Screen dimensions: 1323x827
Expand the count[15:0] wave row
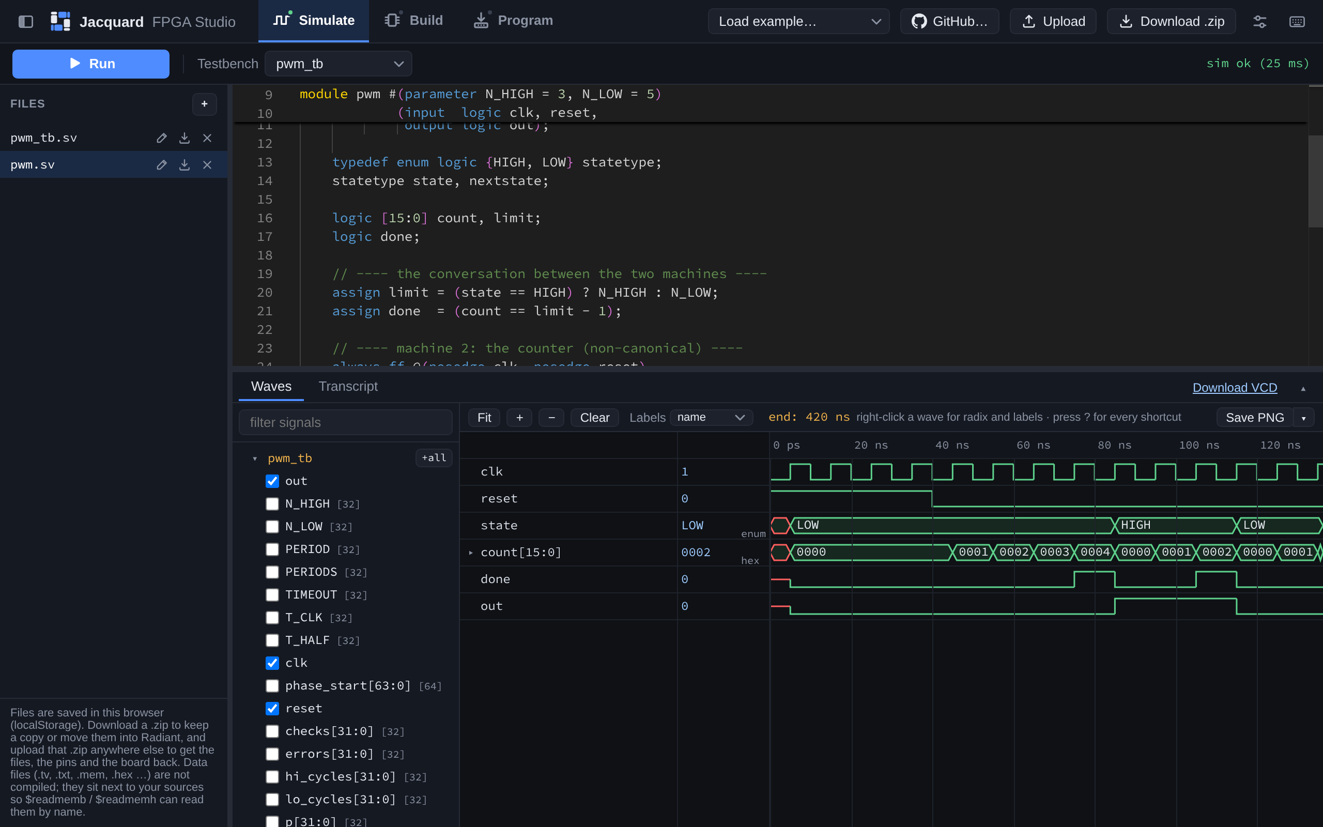[471, 553]
